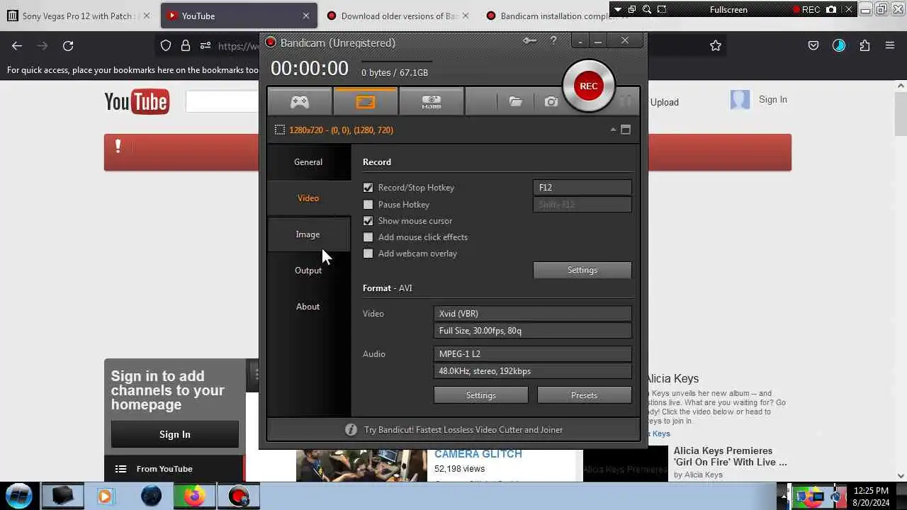
Task: Select Bandicam screen recording mode icon
Action: click(366, 102)
